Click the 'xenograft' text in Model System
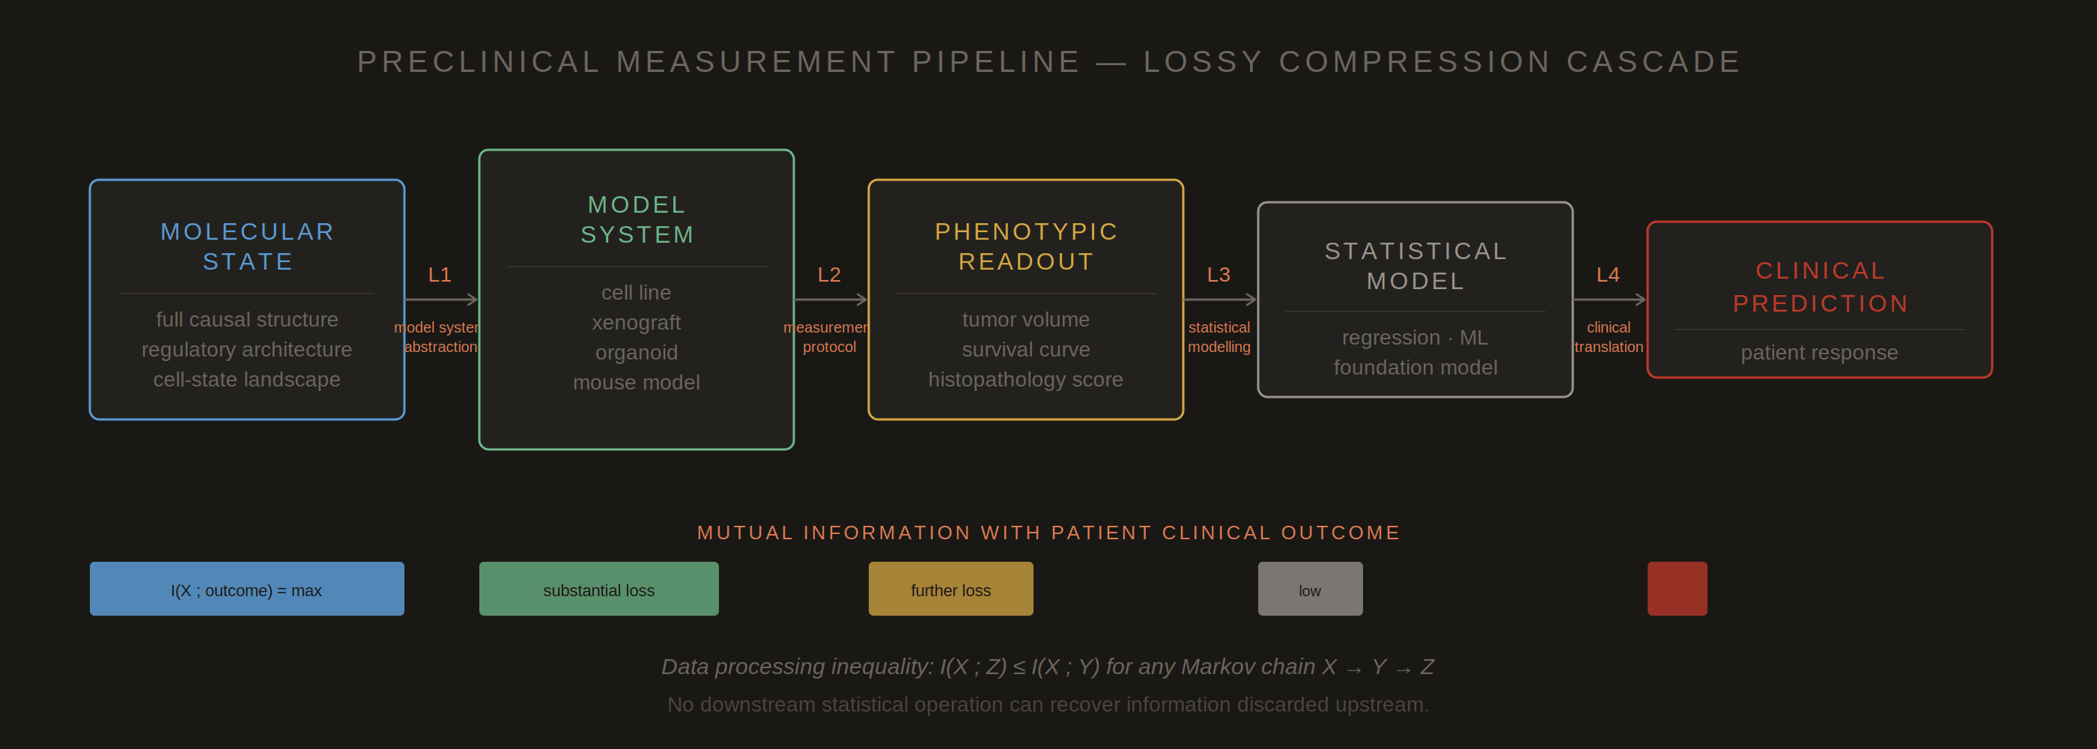 pyautogui.click(x=637, y=322)
